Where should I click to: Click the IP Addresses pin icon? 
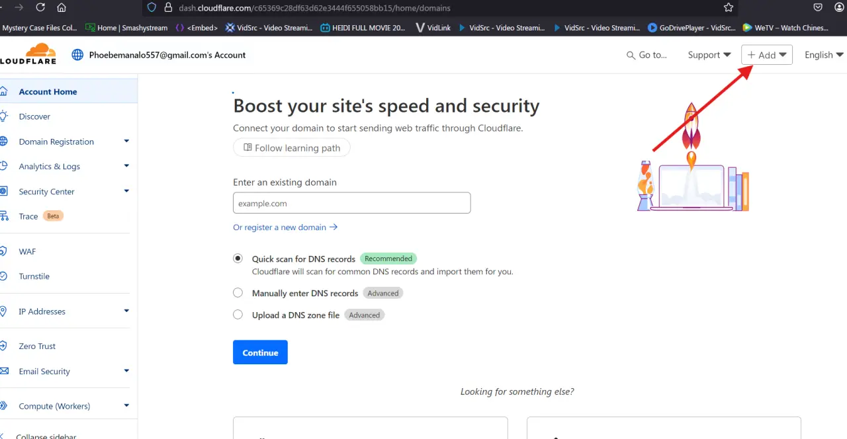pos(3,311)
